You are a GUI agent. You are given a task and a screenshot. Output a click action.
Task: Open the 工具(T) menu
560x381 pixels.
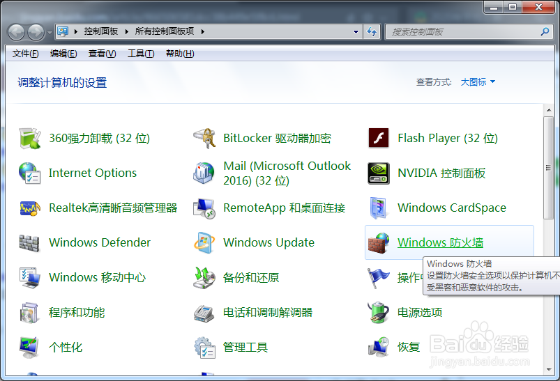[141, 54]
